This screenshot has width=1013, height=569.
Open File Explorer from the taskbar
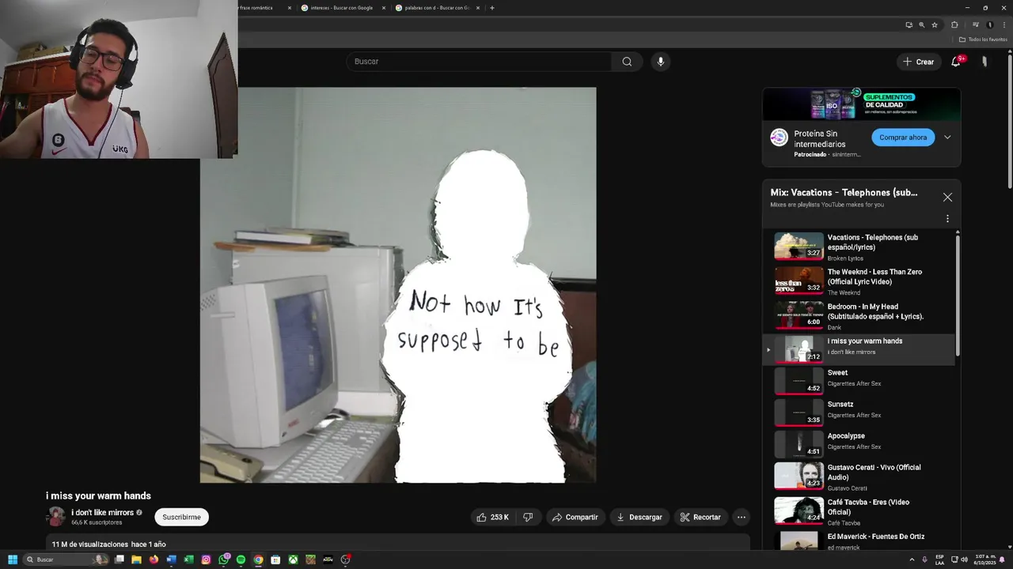tap(136, 560)
